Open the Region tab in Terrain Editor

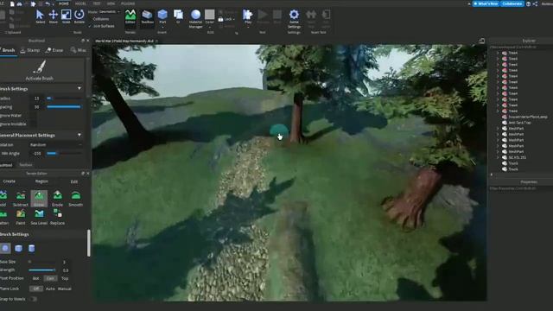click(x=41, y=181)
